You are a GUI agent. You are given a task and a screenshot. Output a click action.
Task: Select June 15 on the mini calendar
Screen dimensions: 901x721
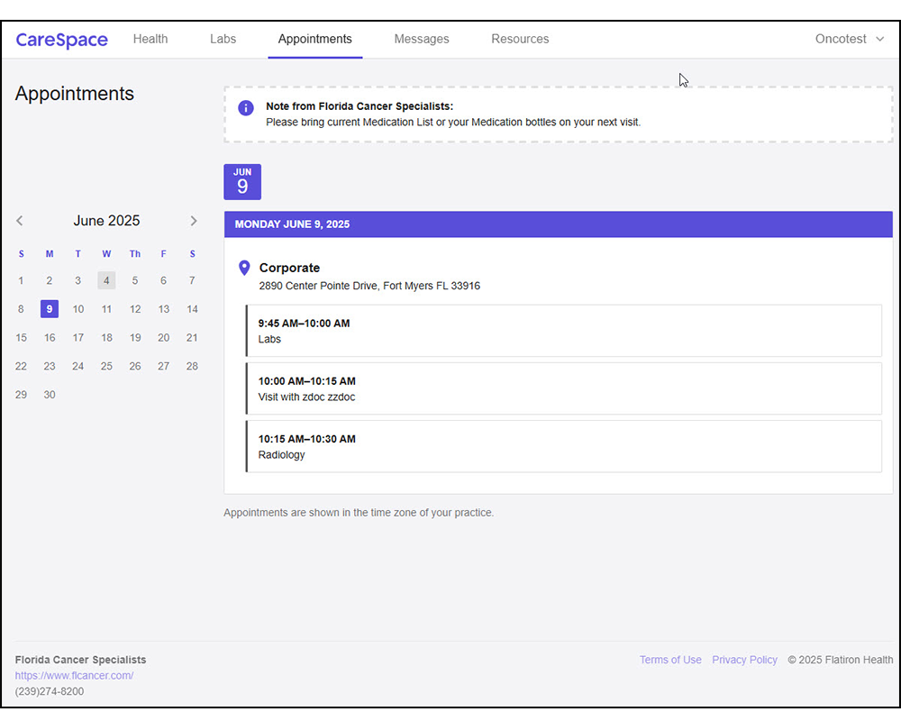[x=21, y=337]
